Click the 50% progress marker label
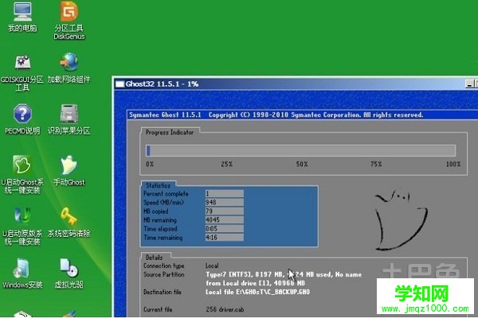Viewport: 478px width, 318px height. pyautogui.click(x=302, y=164)
